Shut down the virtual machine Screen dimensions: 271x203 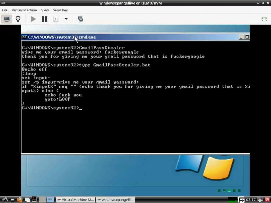56,19
